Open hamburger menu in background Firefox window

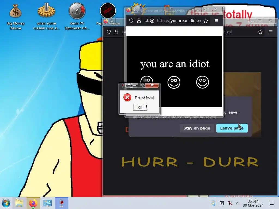point(271,32)
